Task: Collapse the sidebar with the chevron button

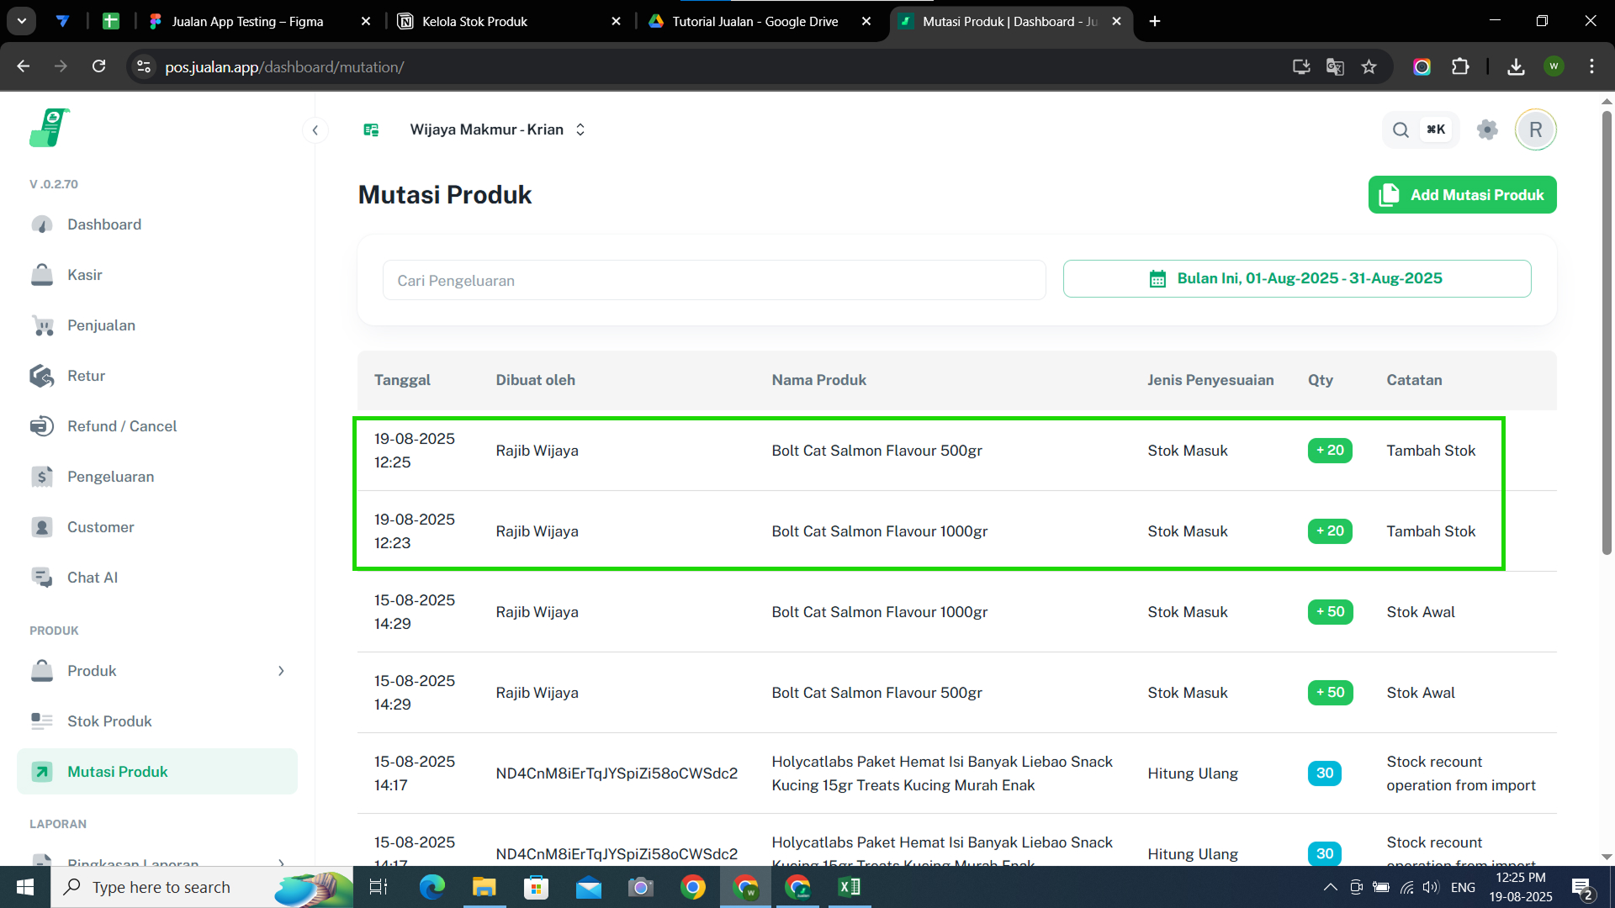Action: pos(315,129)
